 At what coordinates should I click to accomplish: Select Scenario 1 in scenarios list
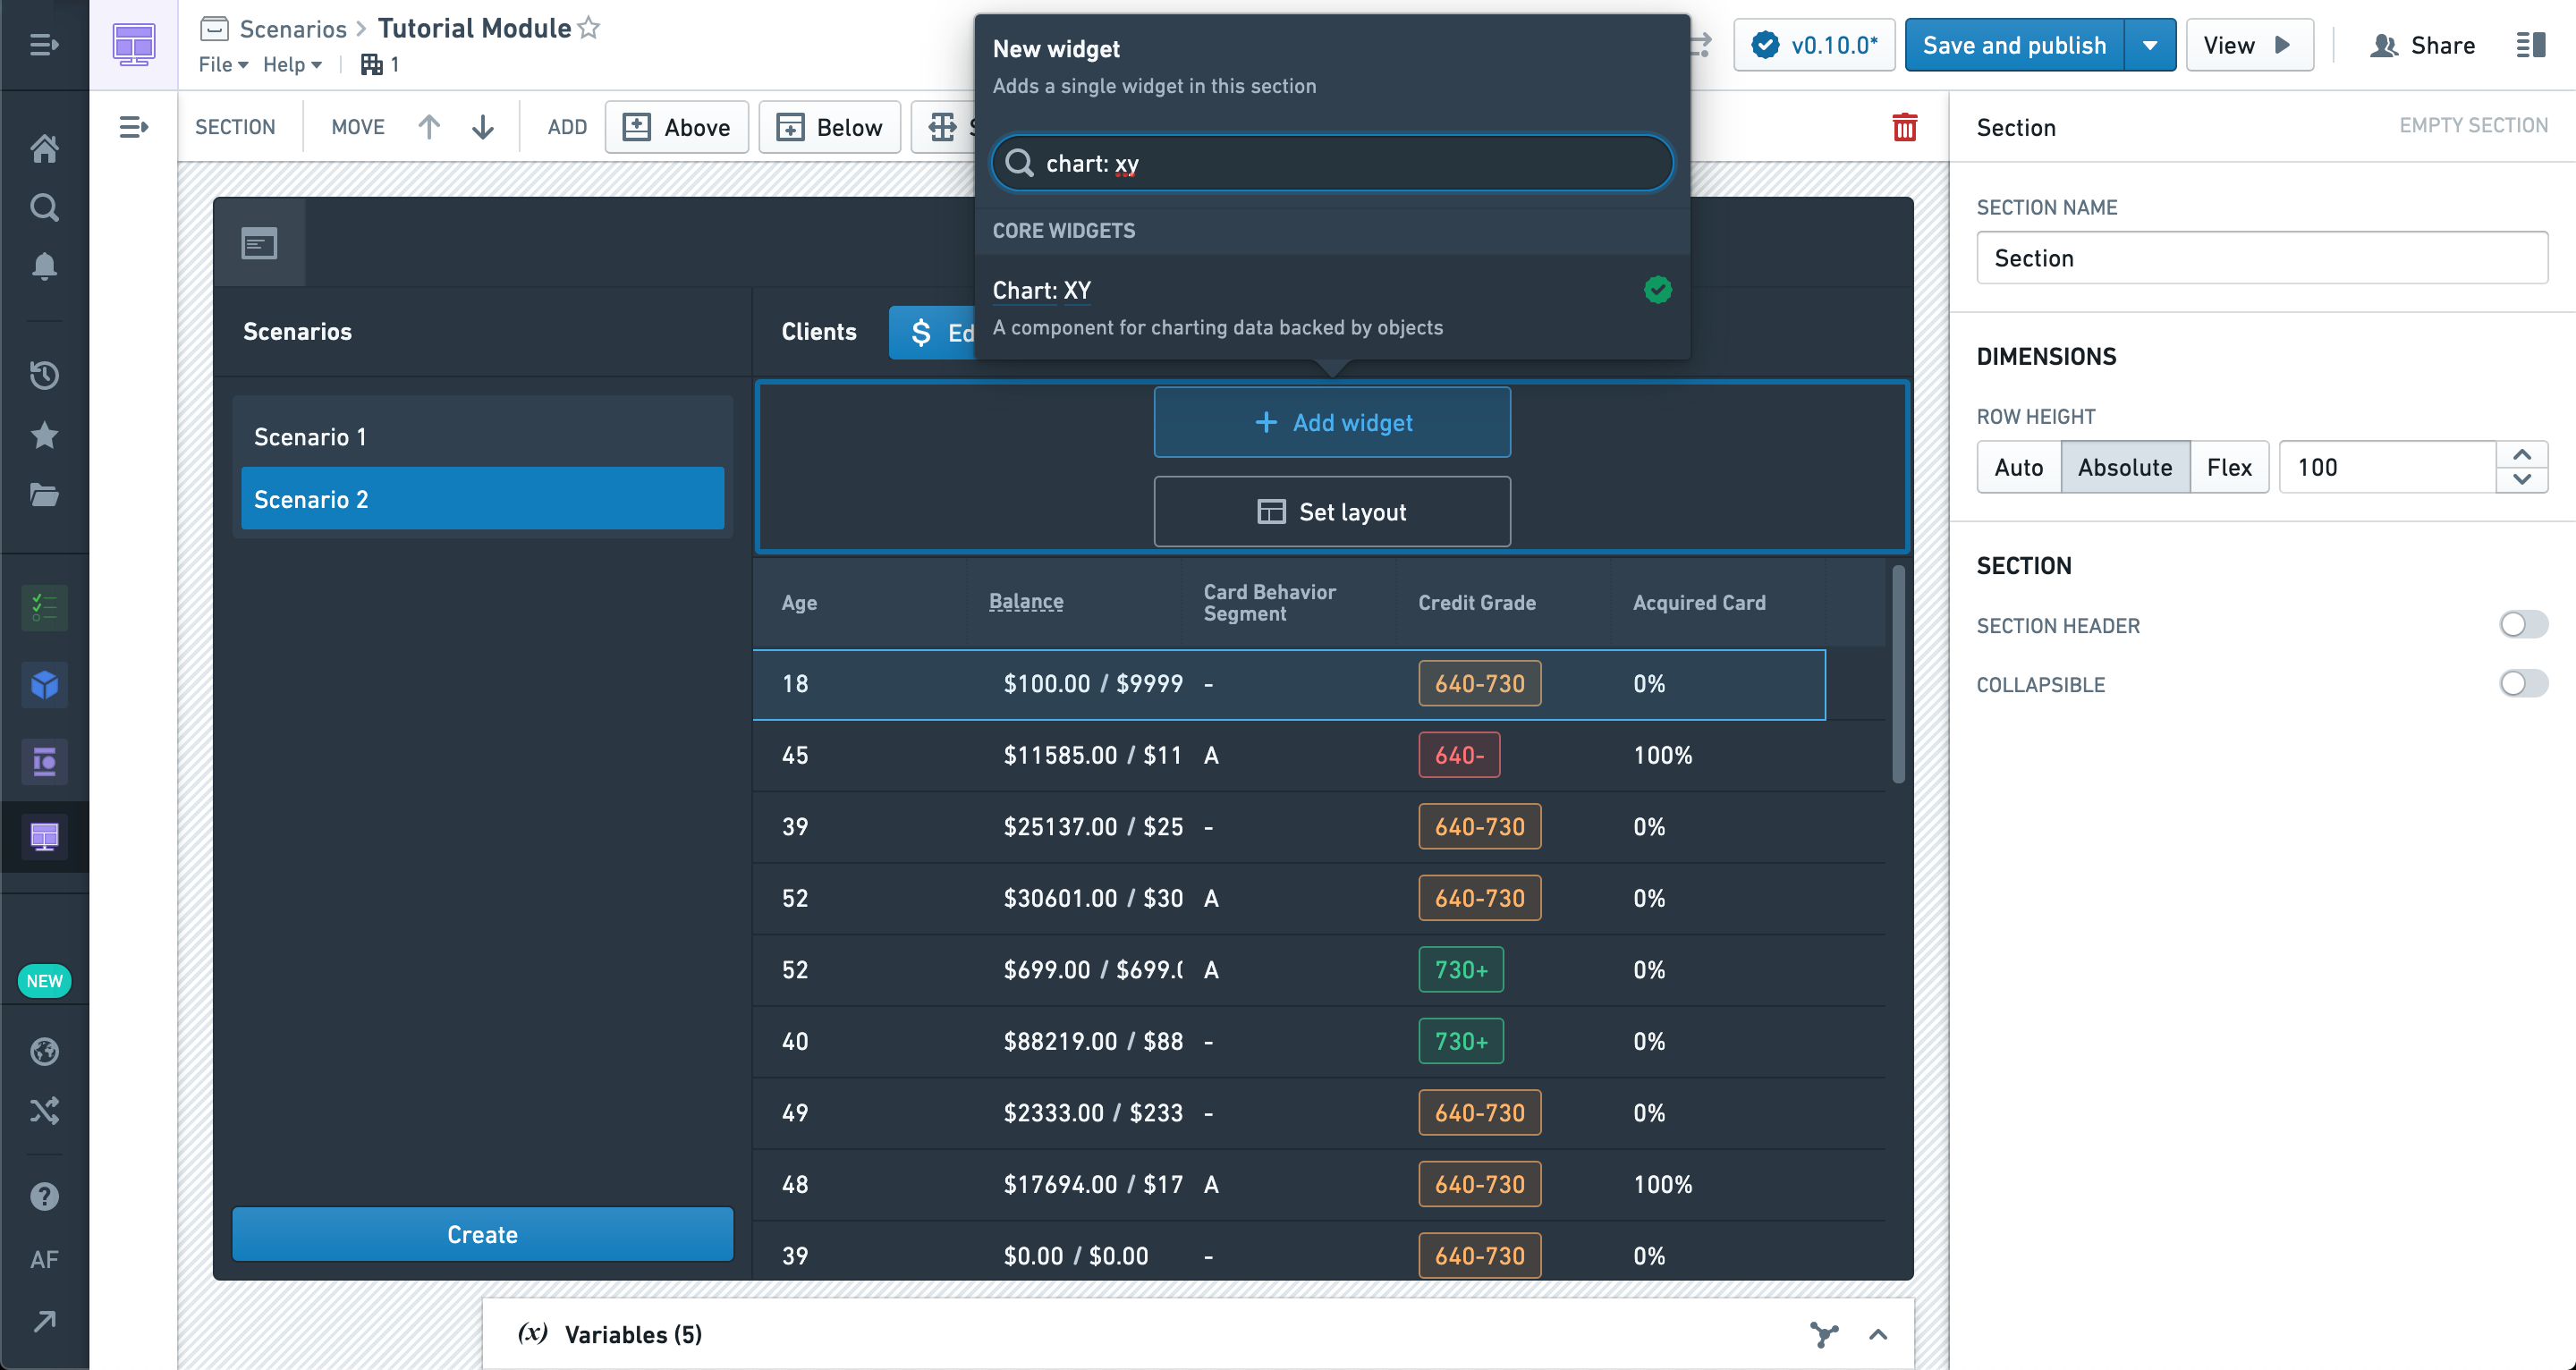[x=482, y=437]
